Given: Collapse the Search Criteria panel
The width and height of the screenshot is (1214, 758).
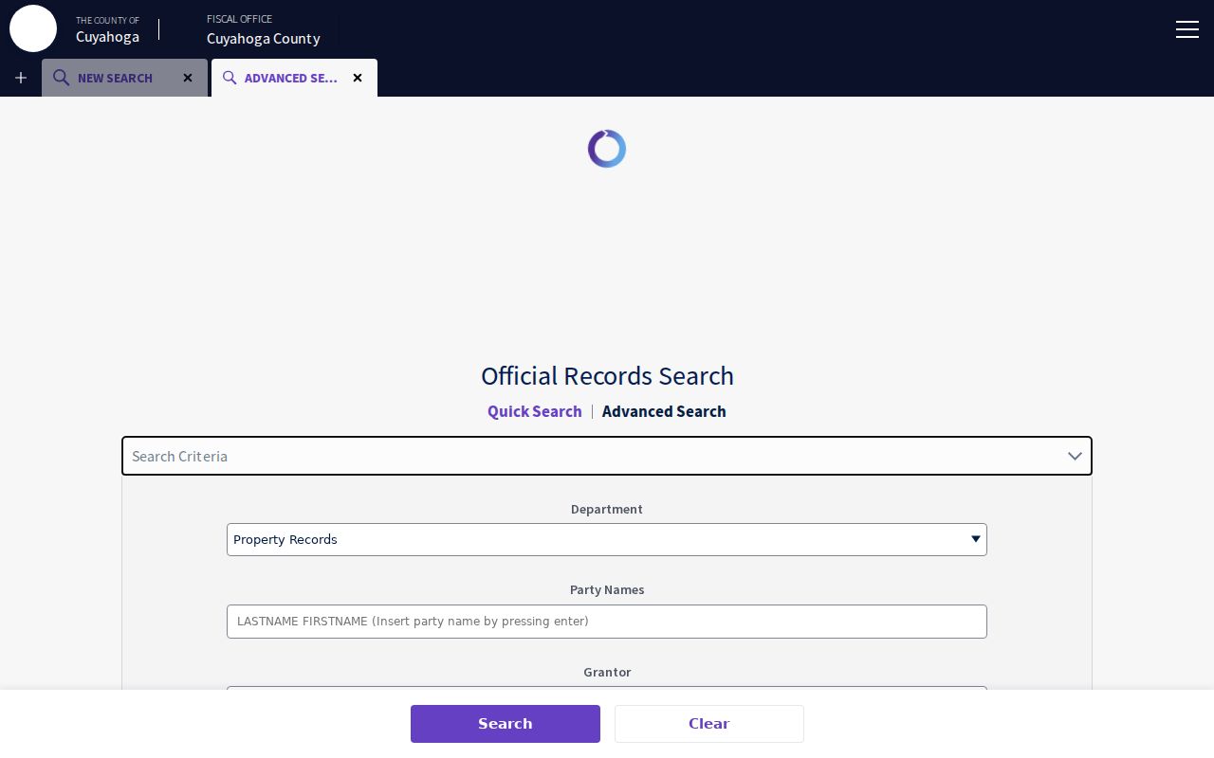Looking at the screenshot, I should (607, 456).
